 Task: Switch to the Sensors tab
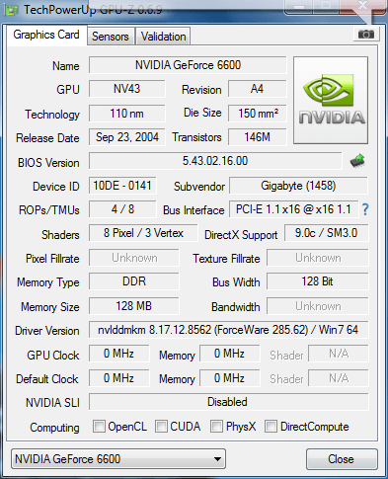(x=111, y=37)
